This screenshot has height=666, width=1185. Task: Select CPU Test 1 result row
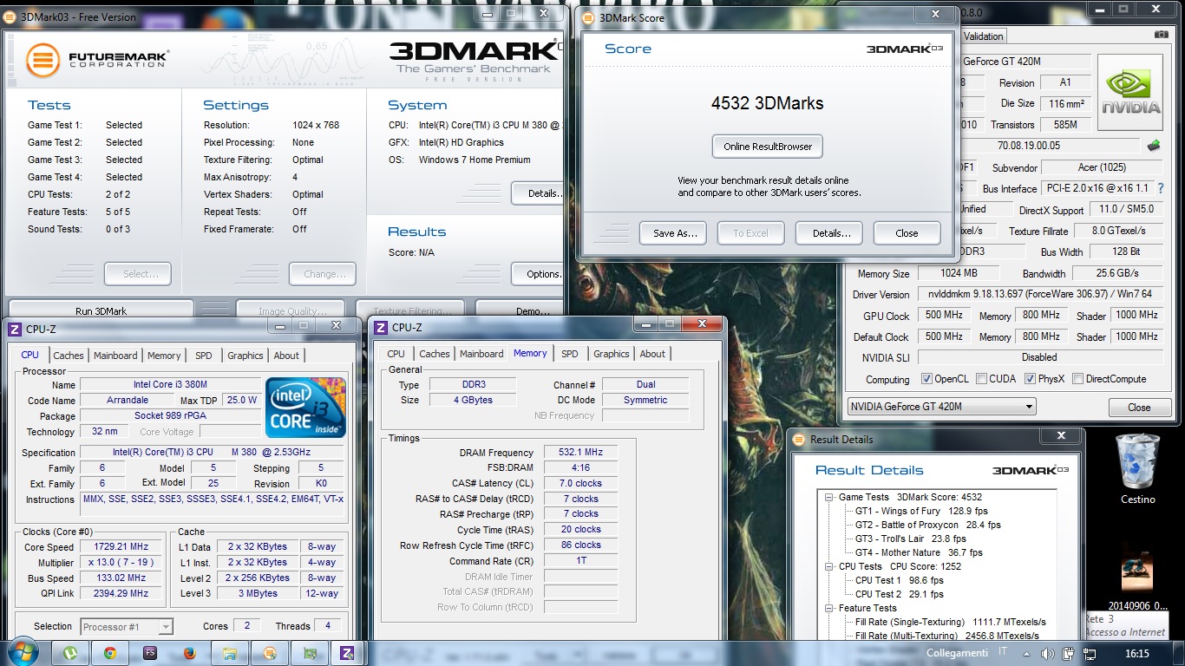pyautogui.click(x=899, y=580)
